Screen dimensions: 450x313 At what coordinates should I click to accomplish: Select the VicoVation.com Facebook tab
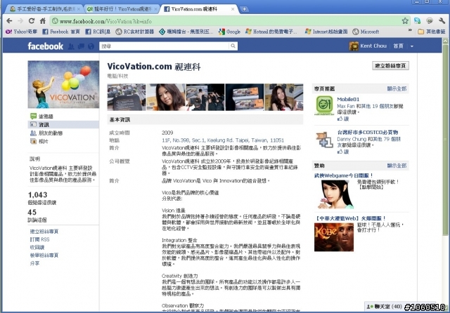tap(200, 9)
